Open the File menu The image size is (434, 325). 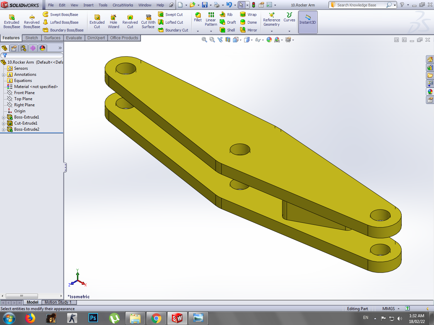tap(51, 5)
